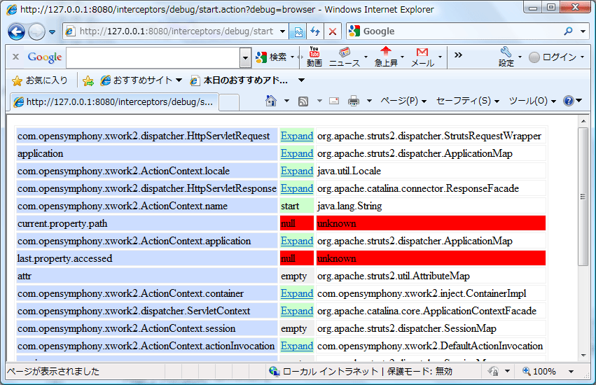596x385 pixels.
Task: Print the page with printer icon
Action: [354, 101]
